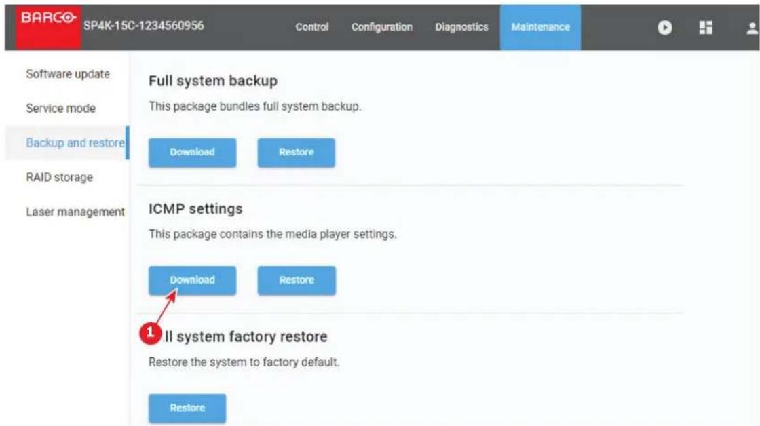The image size is (760, 426).
Task: Open Laser management section
Action: [x=75, y=212]
